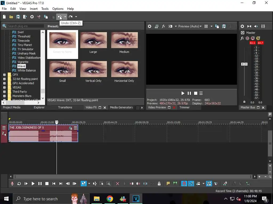Toggle Master fader channel lock icon

point(244,102)
